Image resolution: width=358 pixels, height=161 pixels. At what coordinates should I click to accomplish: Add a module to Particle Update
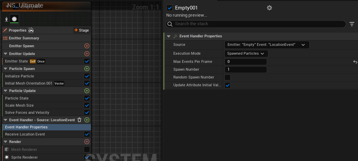(x=87, y=91)
